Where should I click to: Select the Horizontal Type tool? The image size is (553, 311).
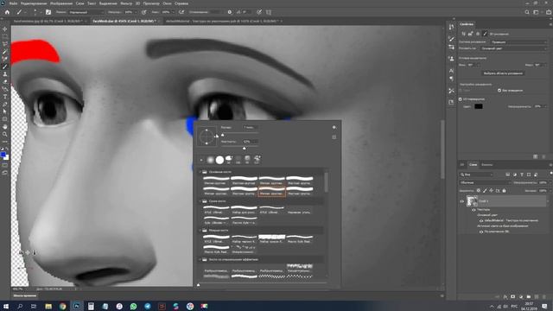click(5, 97)
